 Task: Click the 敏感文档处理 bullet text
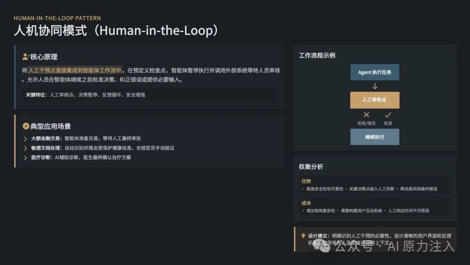(103, 148)
